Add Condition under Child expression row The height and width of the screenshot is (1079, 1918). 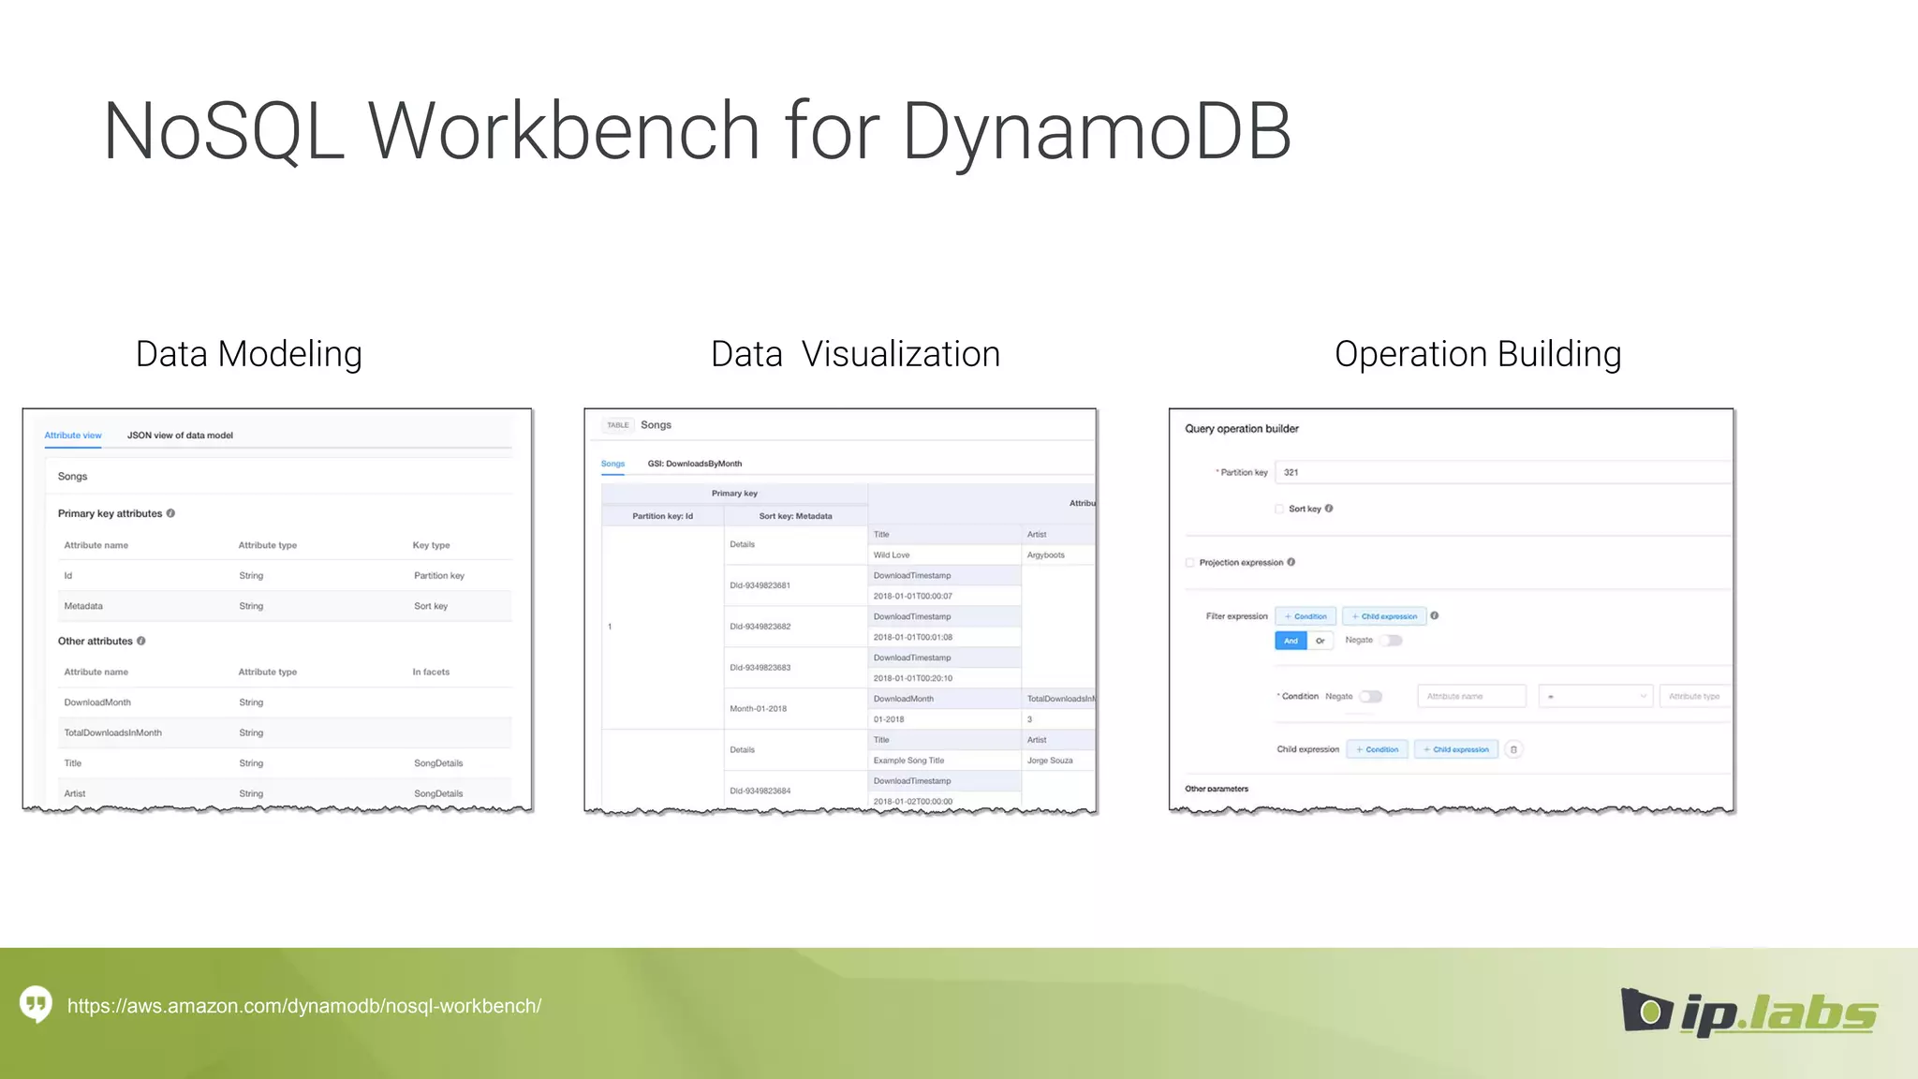(x=1377, y=749)
